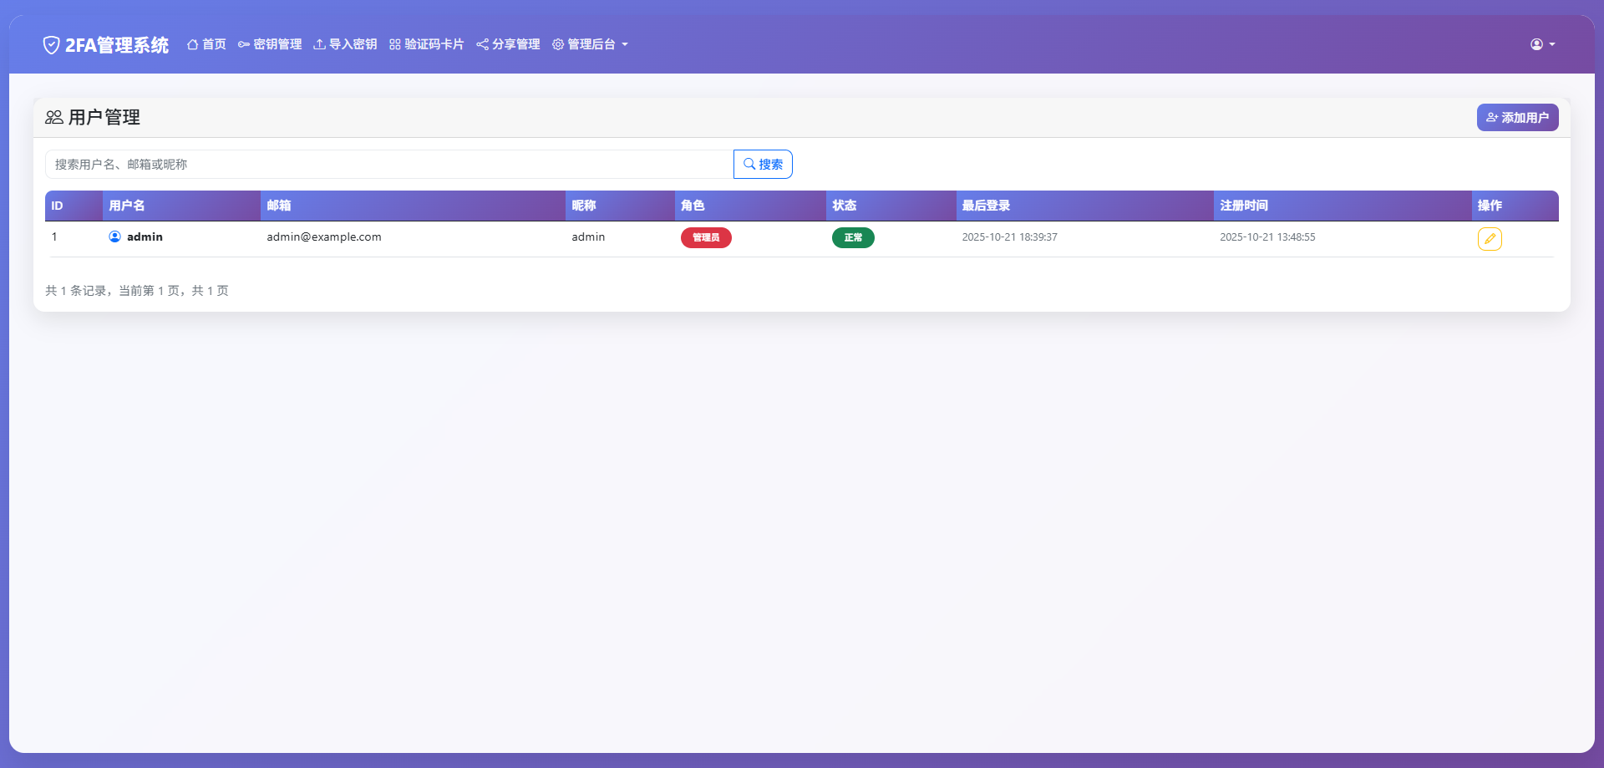Select the home icon in navbar

(191, 44)
